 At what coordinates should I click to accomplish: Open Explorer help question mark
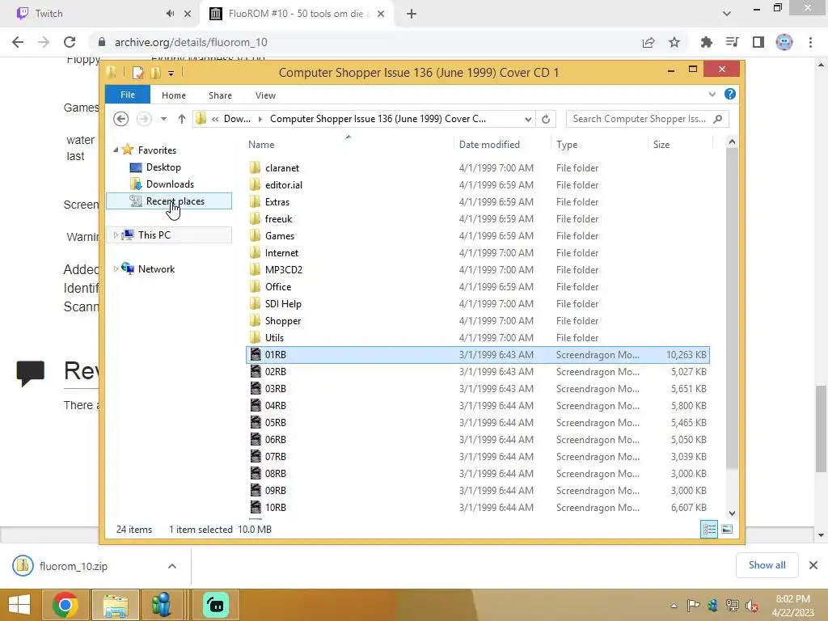730,94
